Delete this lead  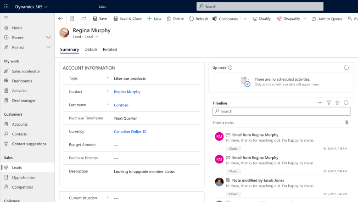(x=175, y=19)
